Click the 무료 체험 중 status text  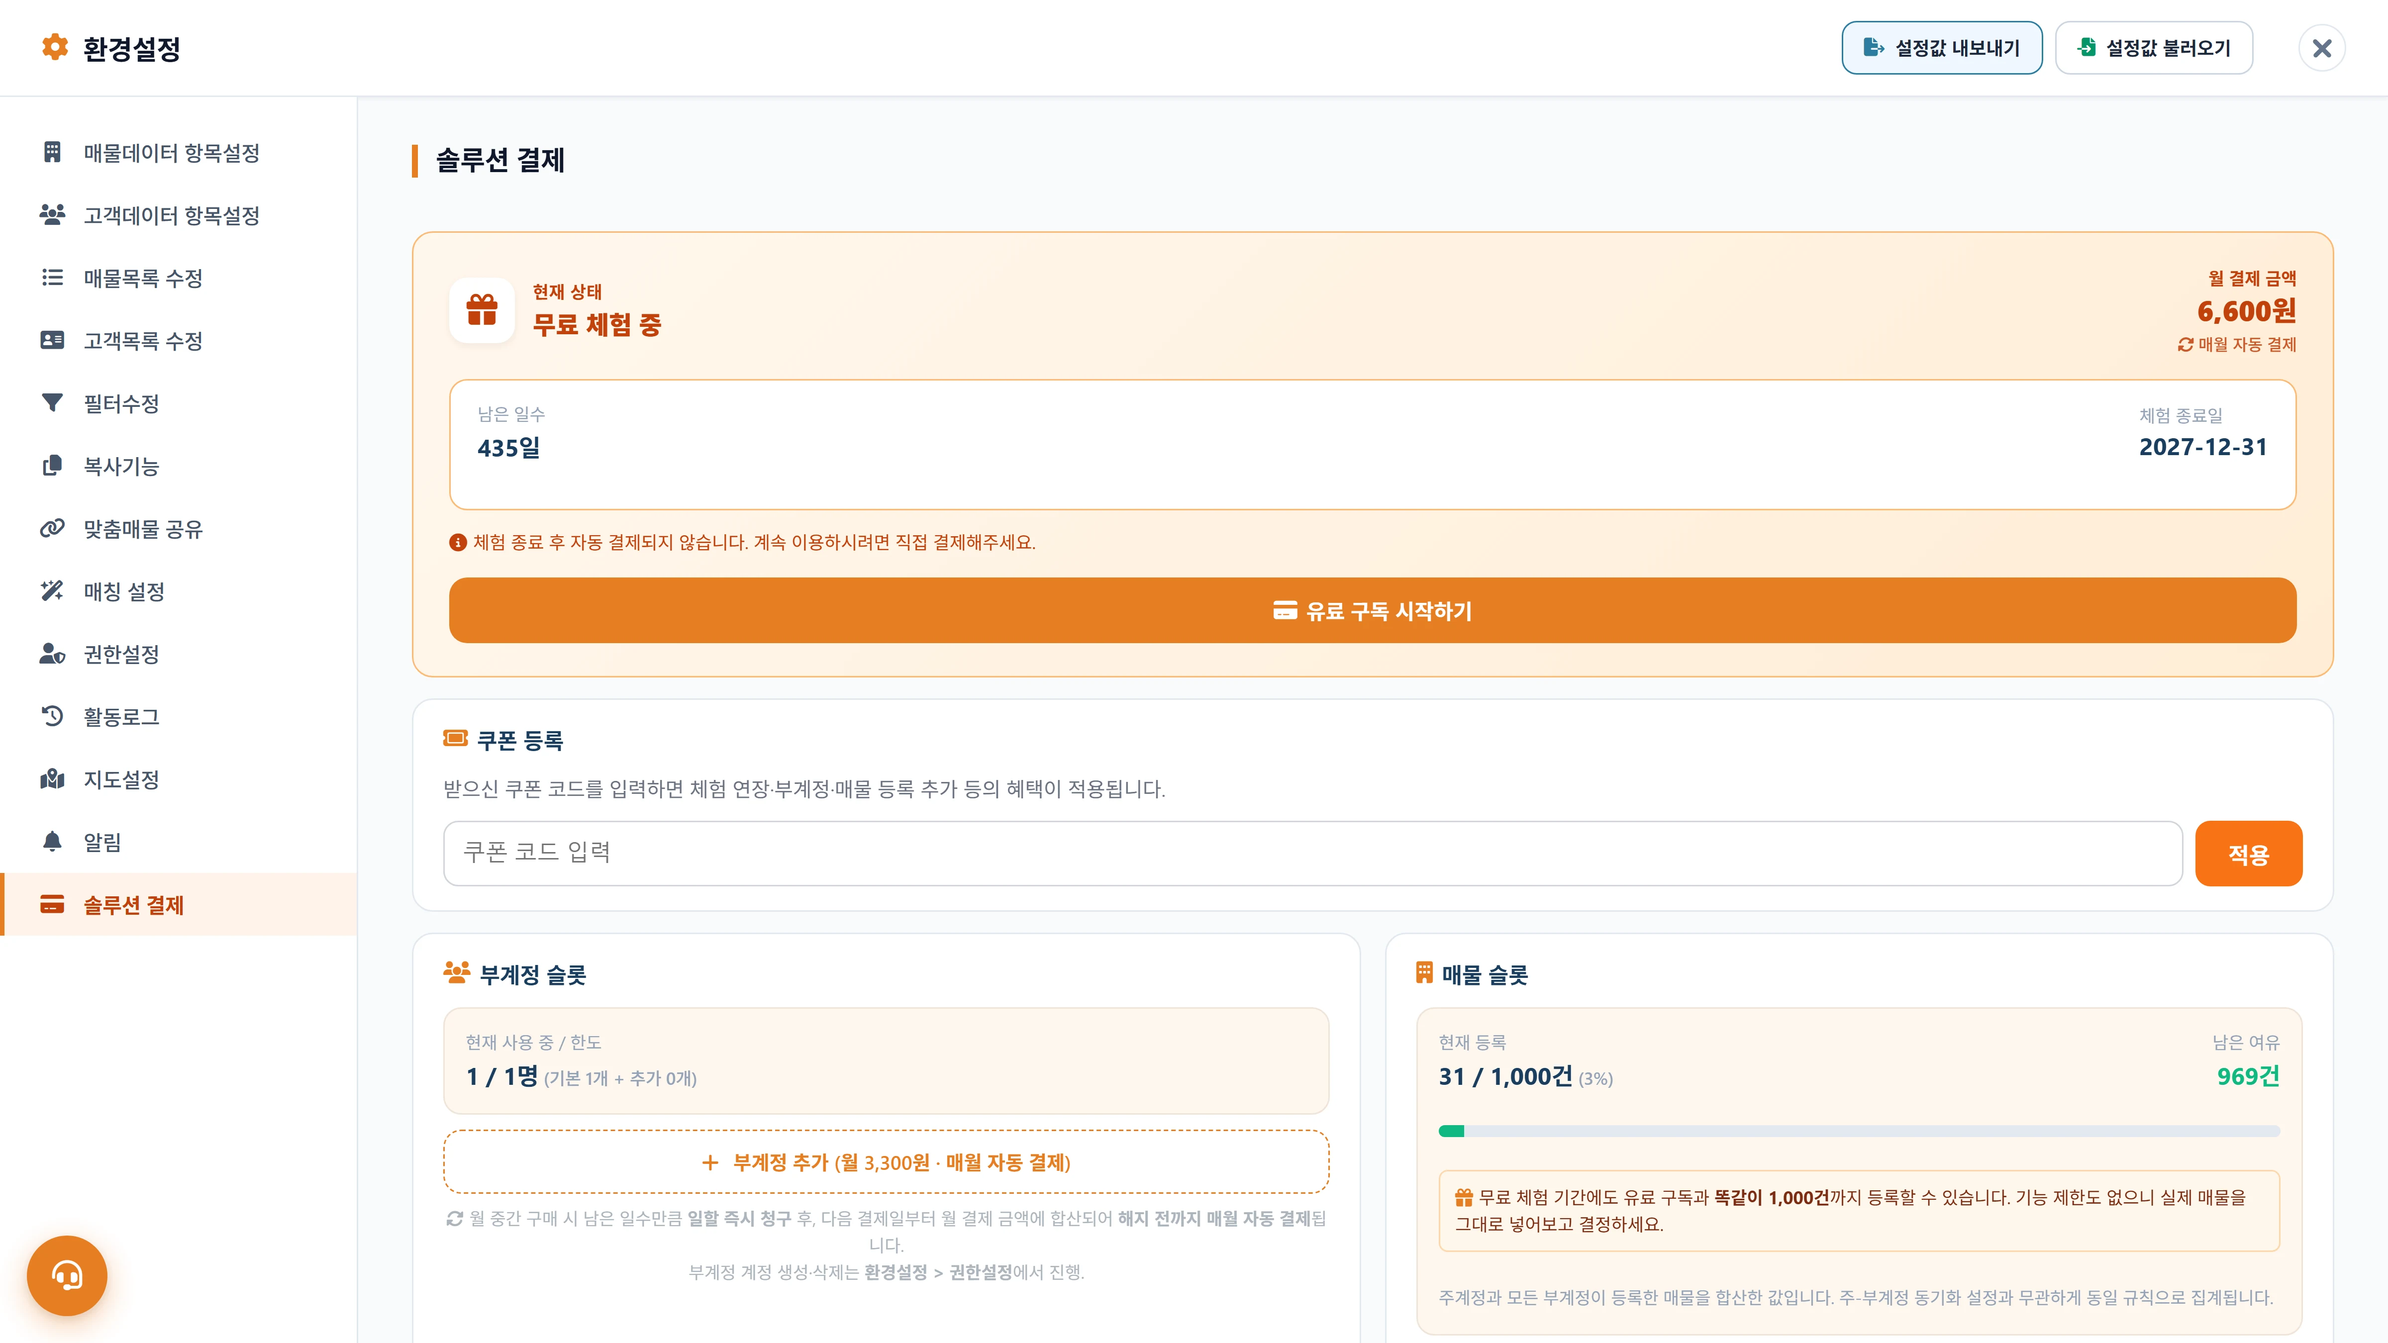(x=596, y=324)
